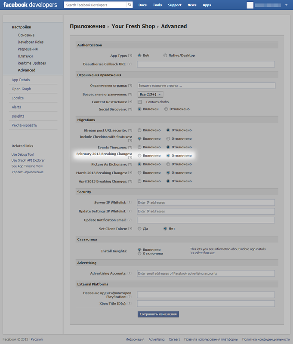Click the profile picture thumbnail
The width and height of the screenshot is (293, 344).
coord(250,5)
